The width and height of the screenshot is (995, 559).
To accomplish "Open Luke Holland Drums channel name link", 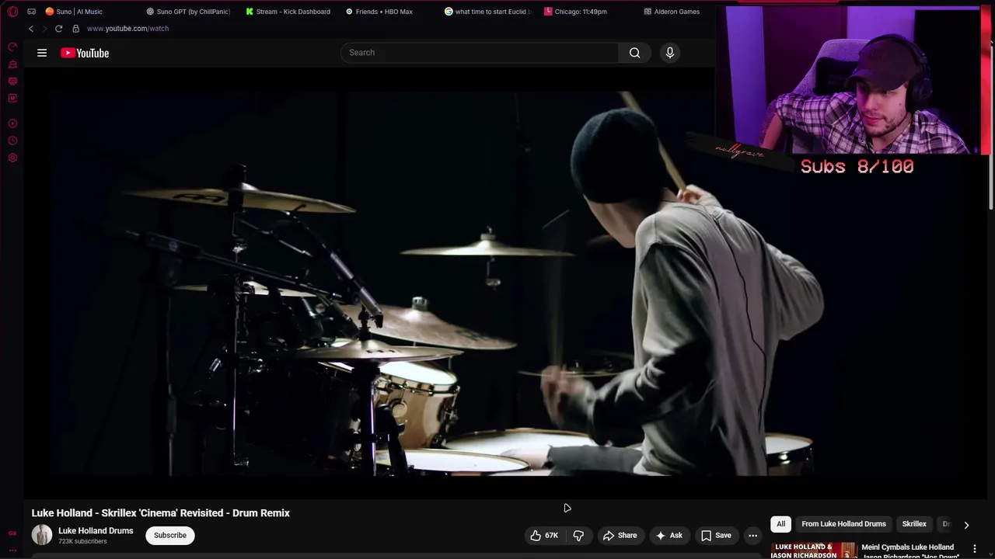I will 96,531.
